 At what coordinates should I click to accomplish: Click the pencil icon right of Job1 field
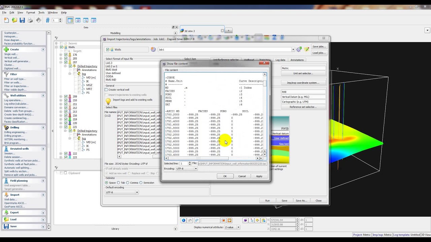(x=306, y=49)
